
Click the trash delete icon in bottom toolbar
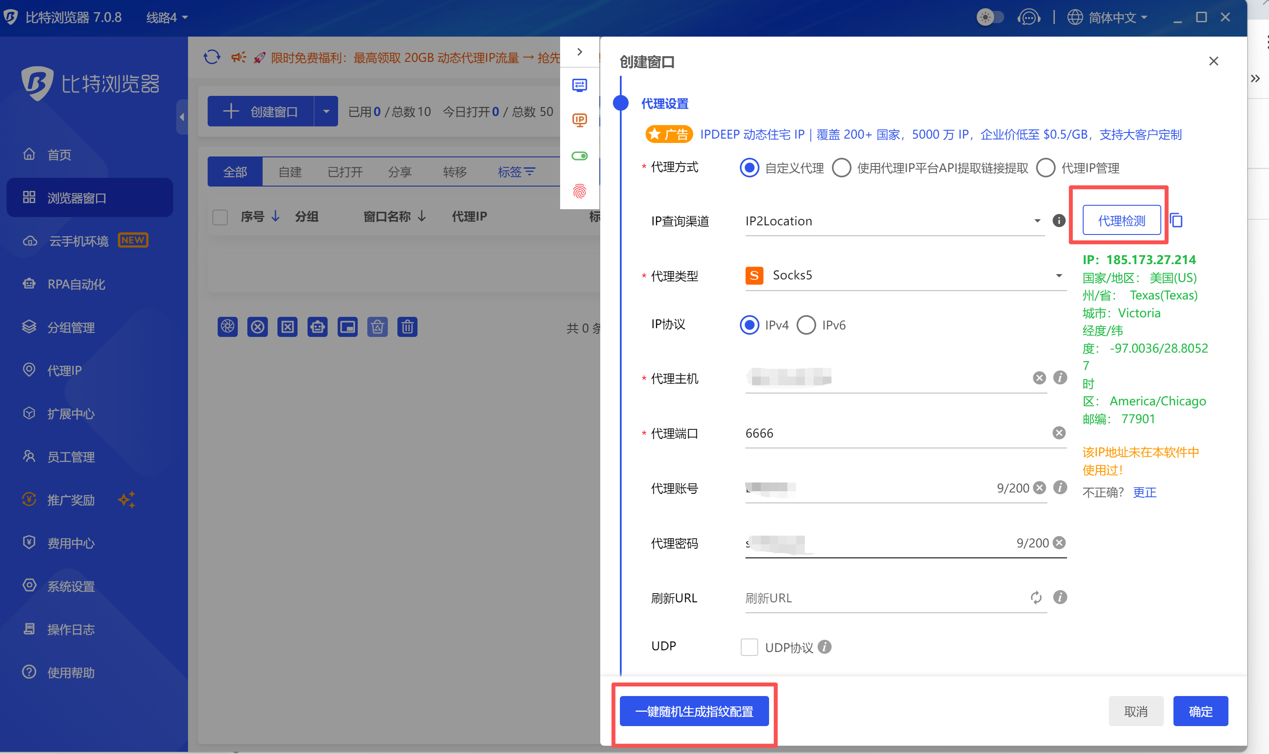pyautogui.click(x=408, y=327)
